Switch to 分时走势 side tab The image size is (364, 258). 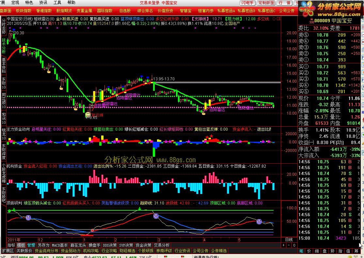click(x=4, y=26)
